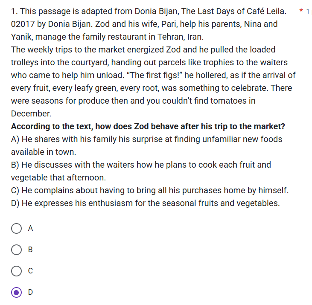
Task: Select radio button for option A
Action: [x=17, y=228]
